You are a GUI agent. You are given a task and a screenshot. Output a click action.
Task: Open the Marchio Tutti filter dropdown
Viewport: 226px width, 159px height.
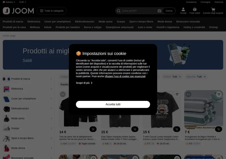(196, 77)
